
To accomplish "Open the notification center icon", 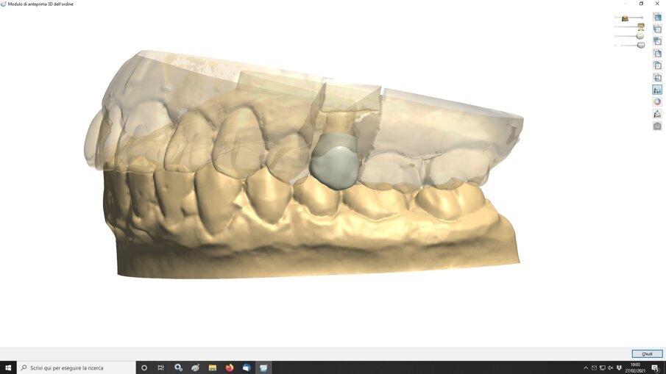I will coord(656,367).
